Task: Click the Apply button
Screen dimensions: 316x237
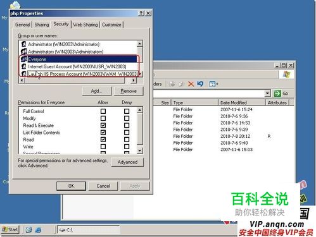Action: click(x=135, y=186)
